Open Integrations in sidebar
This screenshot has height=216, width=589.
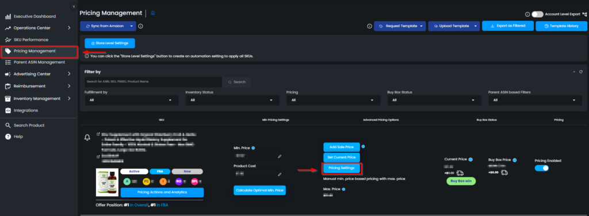pyautogui.click(x=25, y=110)
